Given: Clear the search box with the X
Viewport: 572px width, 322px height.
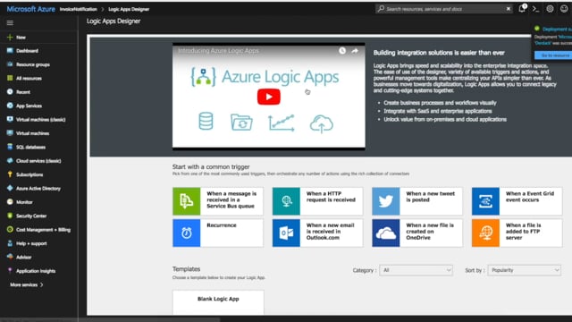Looking at the screenshot, I should point(509,9).
